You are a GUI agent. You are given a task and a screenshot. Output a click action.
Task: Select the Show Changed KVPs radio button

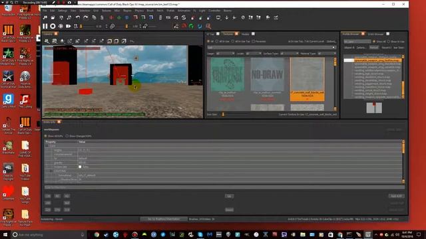point(67,136)
